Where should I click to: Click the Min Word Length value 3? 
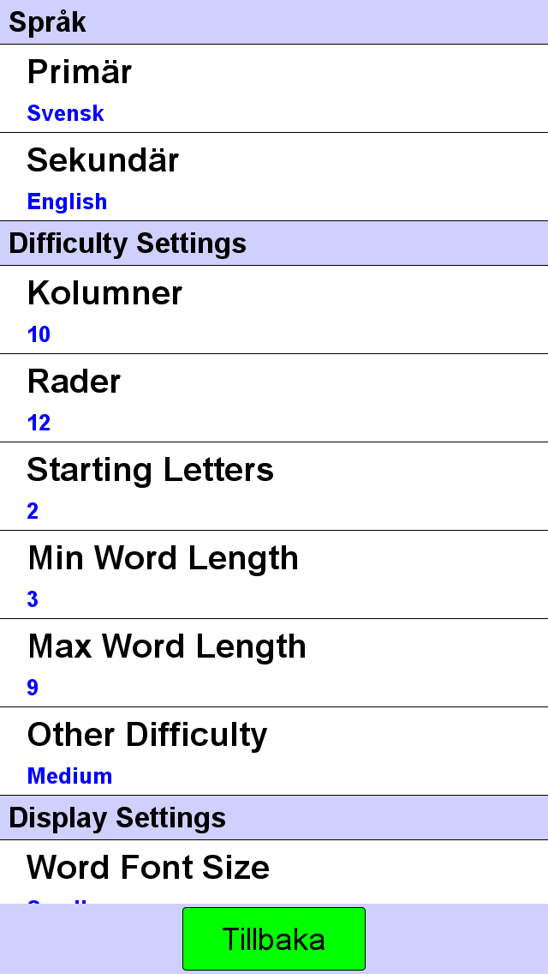click(33, 598)
